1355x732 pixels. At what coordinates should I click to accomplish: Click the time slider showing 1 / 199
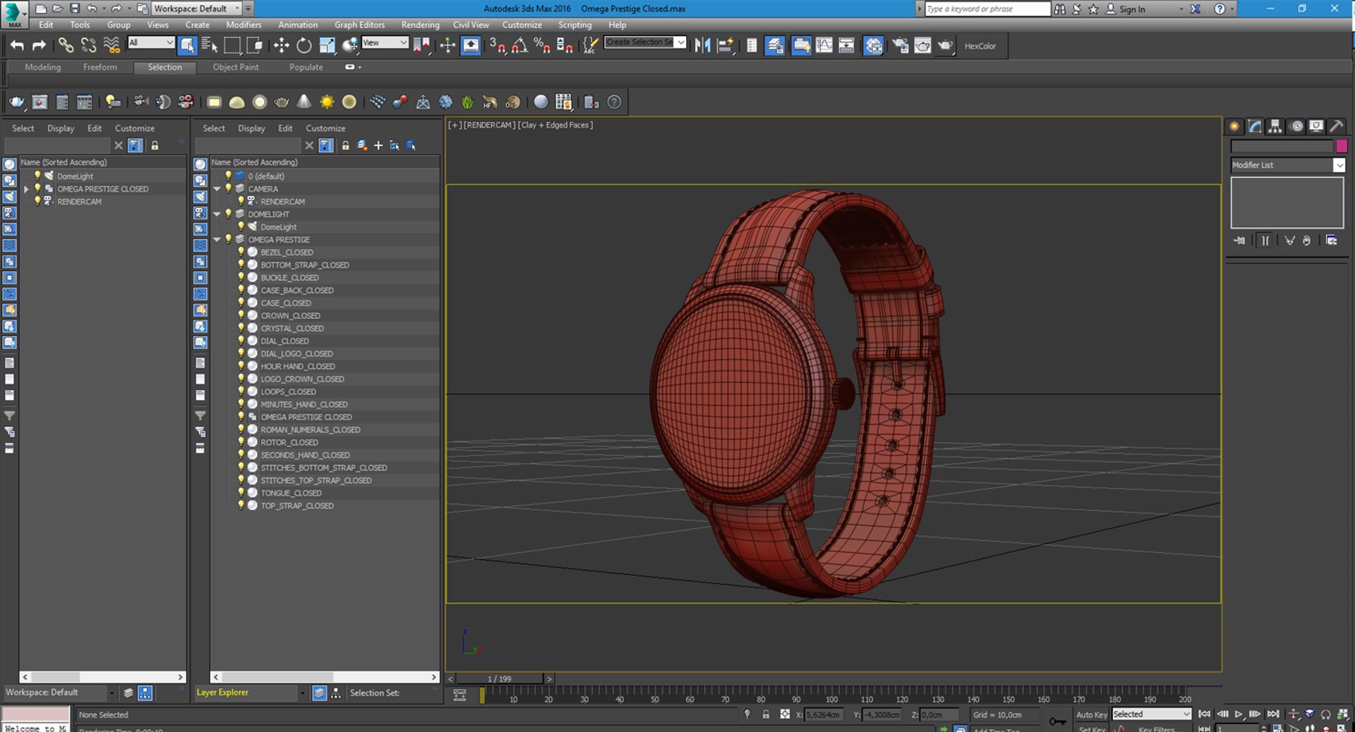(500, 678)
